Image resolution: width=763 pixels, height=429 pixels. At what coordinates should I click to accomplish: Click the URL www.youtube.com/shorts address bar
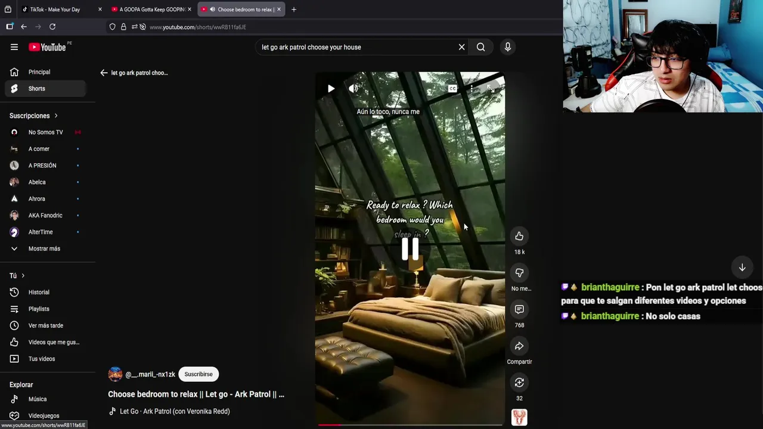tap(198, 27)
